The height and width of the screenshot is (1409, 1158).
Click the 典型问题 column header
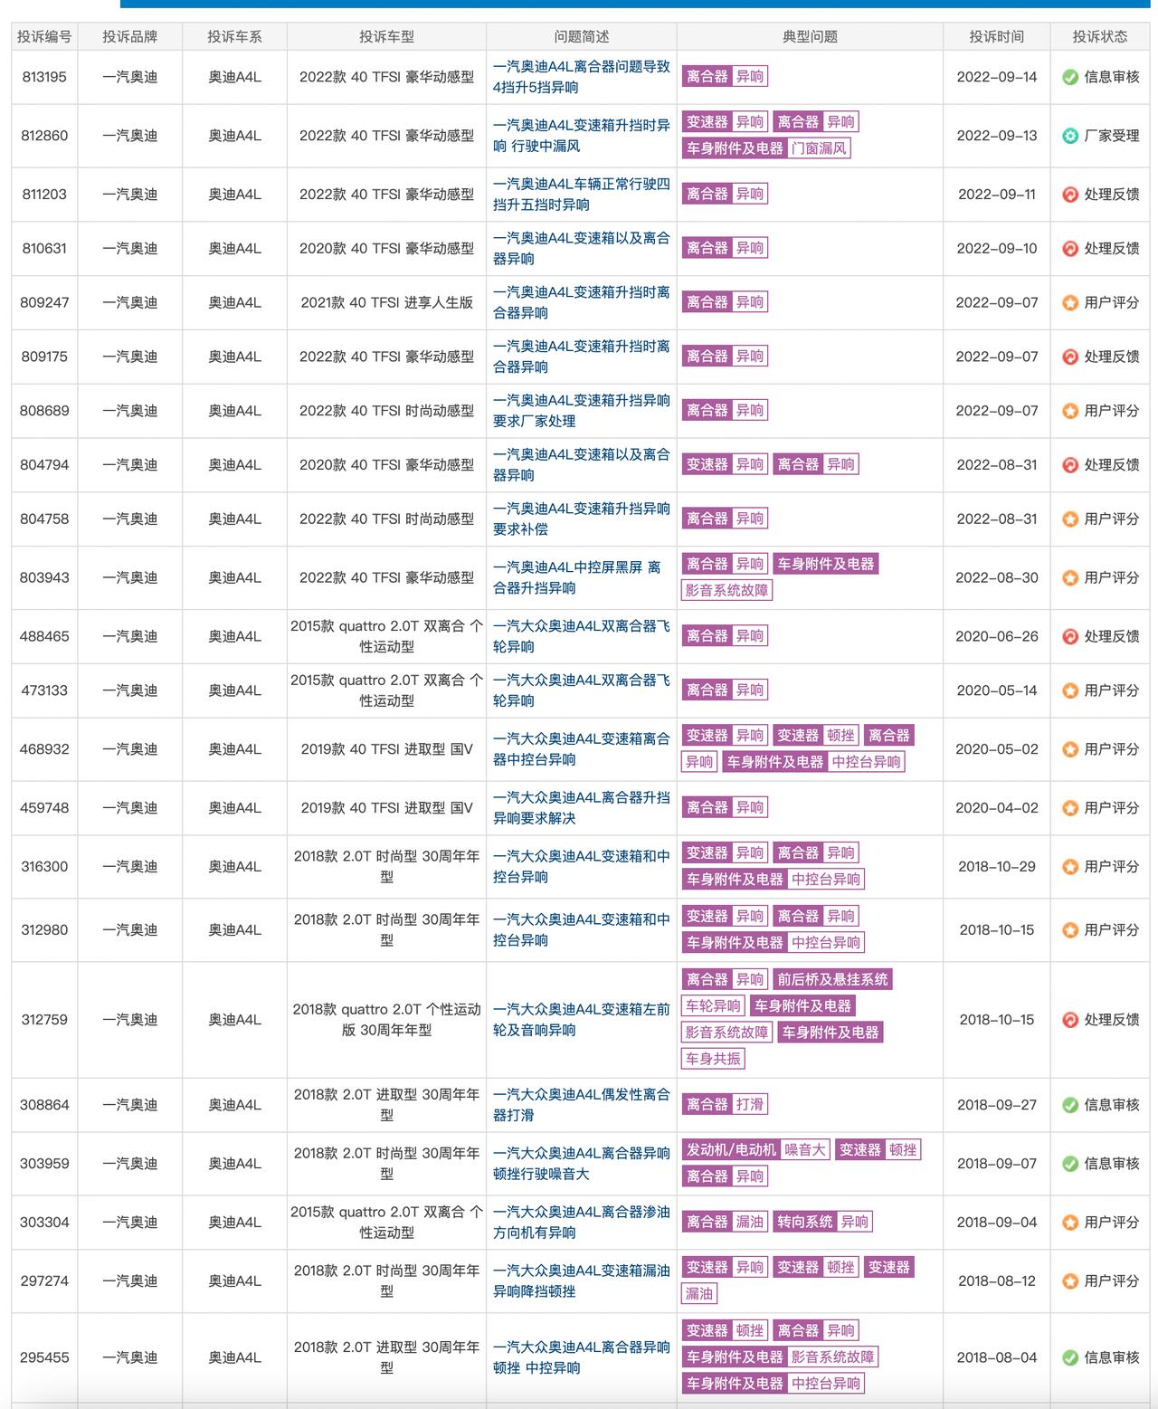[811, 37]
